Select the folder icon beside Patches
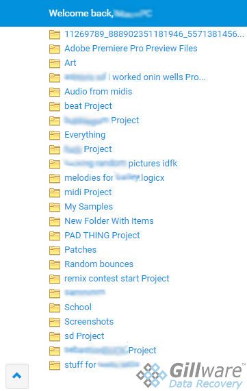This screenshot has width=247, height=391. (x=55, y=250)
